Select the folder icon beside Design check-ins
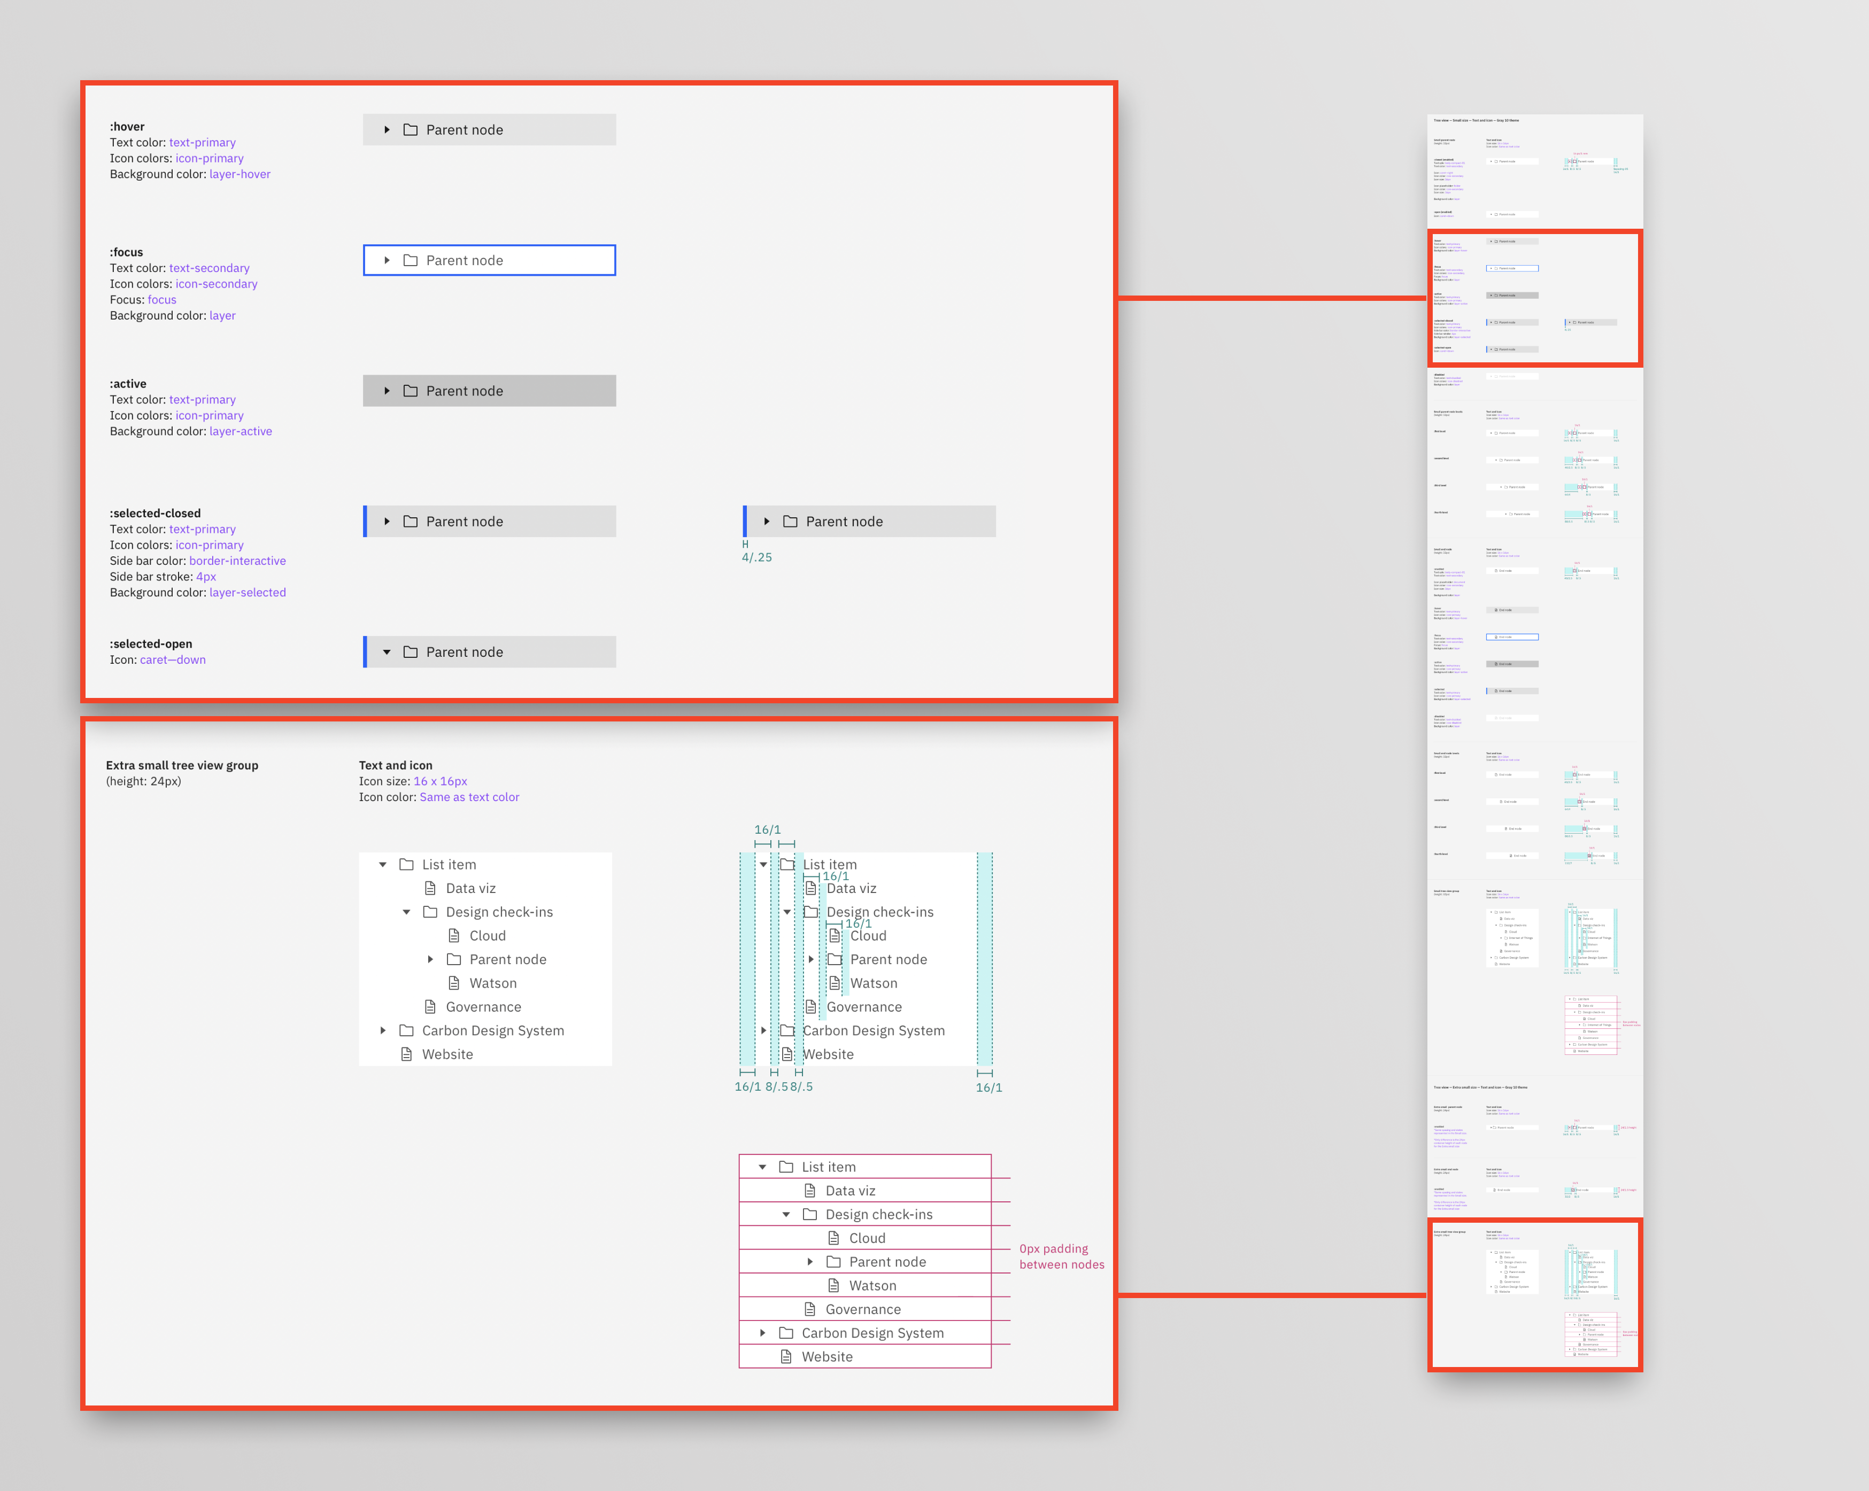This screenshot has width=1869, height=1491. [431, 911]
